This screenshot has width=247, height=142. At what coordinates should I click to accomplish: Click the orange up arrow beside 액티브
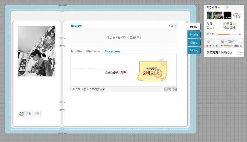pos(240,34)
